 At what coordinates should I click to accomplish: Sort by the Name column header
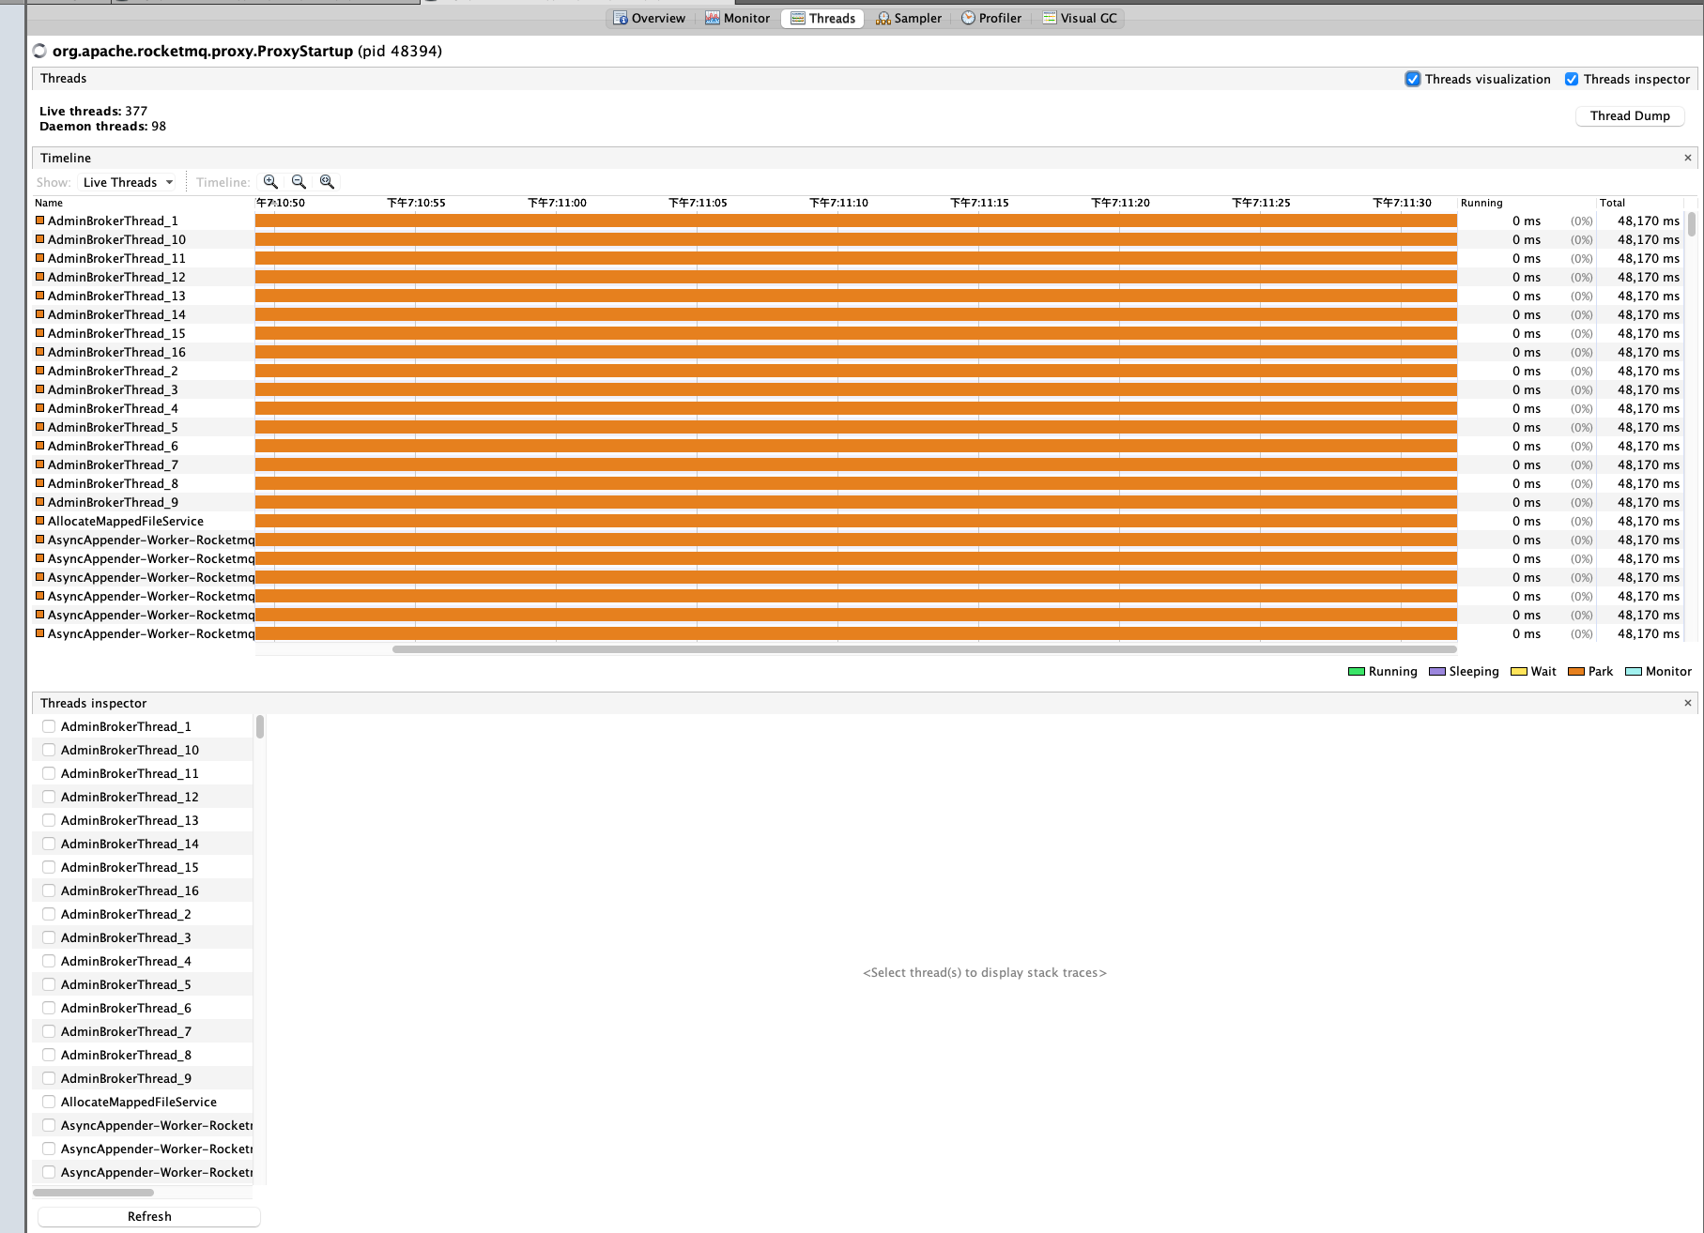49,203
